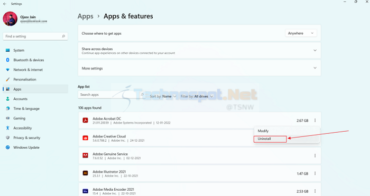The image size is (370, 196).
Task: Click the Find a setting search box
Action: [35, 36]
